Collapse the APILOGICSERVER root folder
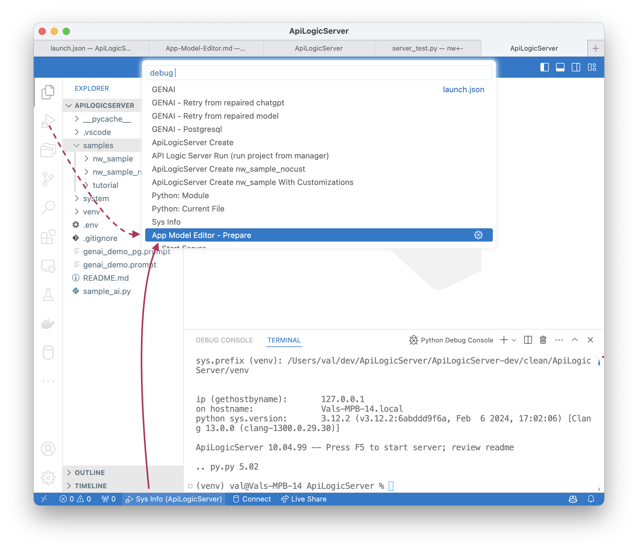 [x=69, y=106]
